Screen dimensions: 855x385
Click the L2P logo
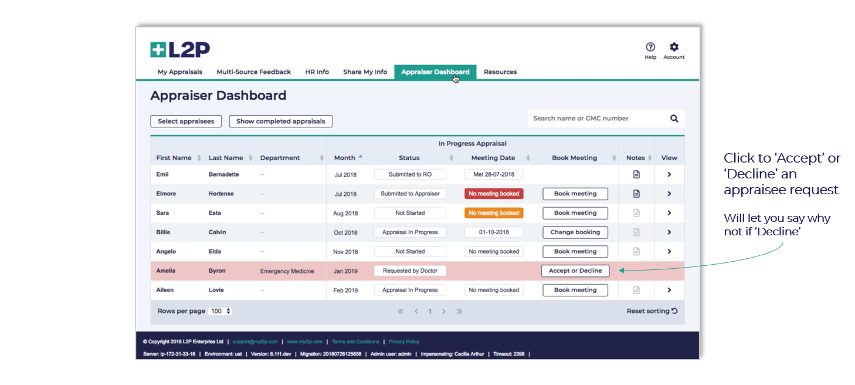pos(180,50)
